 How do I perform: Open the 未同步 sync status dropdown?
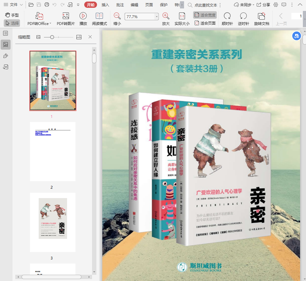[244, 5]
